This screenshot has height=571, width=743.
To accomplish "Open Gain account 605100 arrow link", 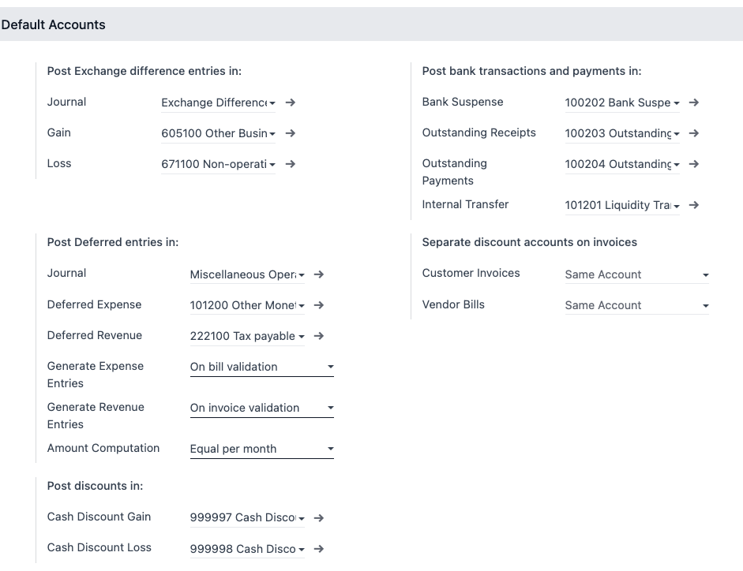I will [291, 133].
